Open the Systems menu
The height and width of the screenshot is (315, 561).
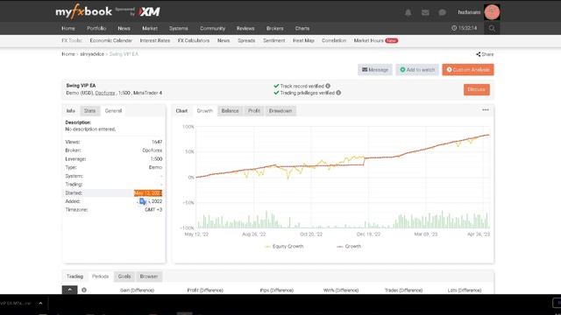click(179, 28)
